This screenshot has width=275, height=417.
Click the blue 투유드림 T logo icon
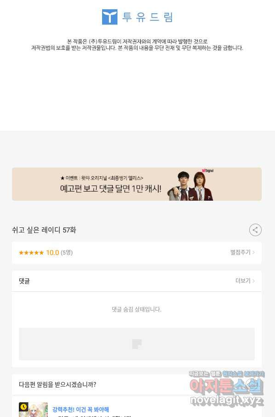click(x=109, y=17)
